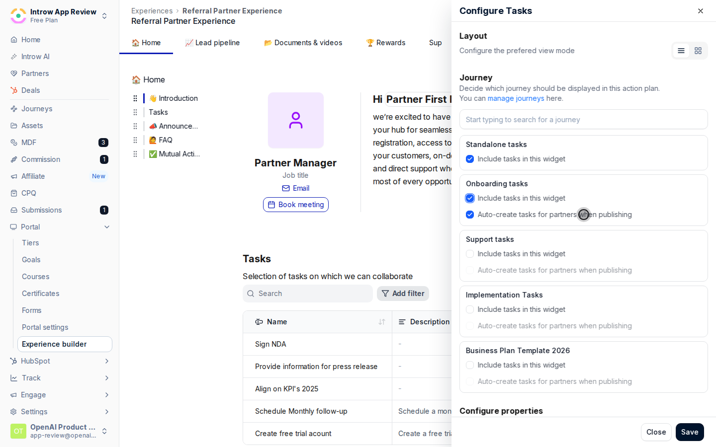Image resolution: width=716 pixels, height=447 pixels.
Task: Open the manage journeys link
Action: [x=516, y=98]
